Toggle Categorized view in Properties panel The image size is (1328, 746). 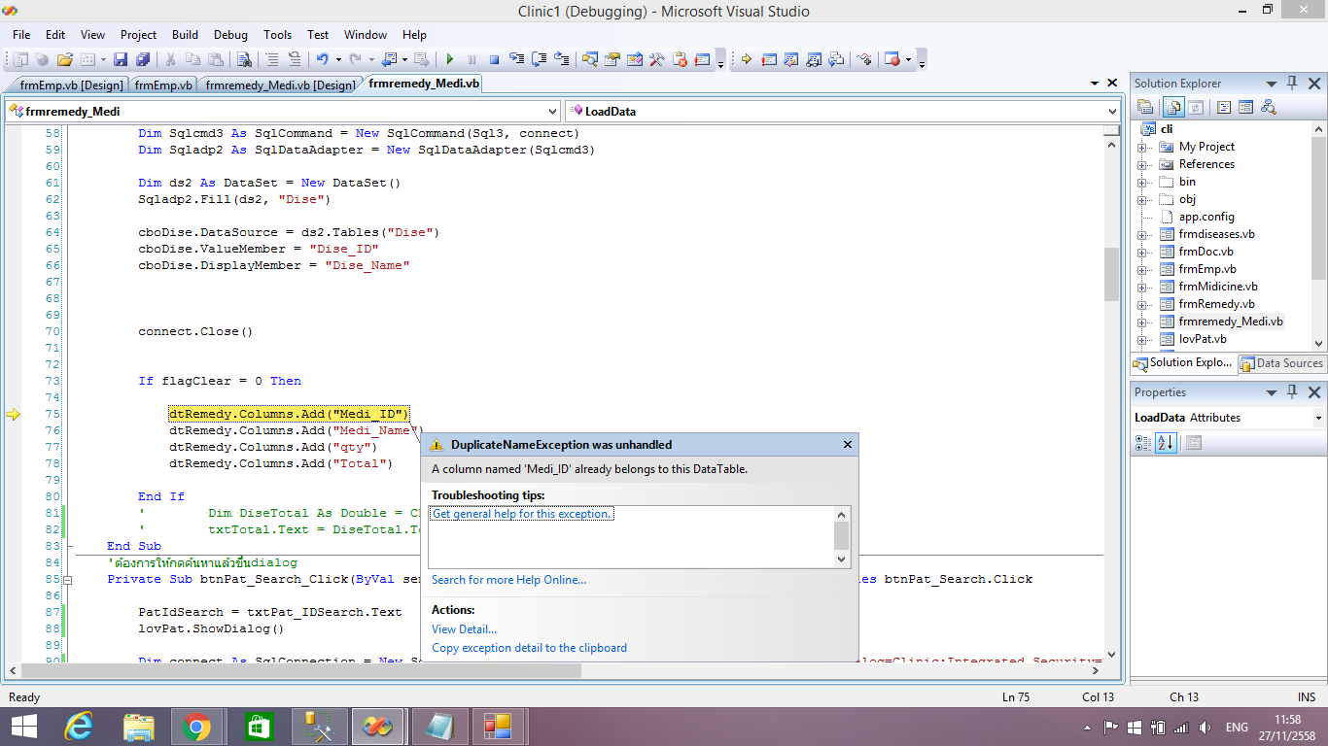[1144, 443]
